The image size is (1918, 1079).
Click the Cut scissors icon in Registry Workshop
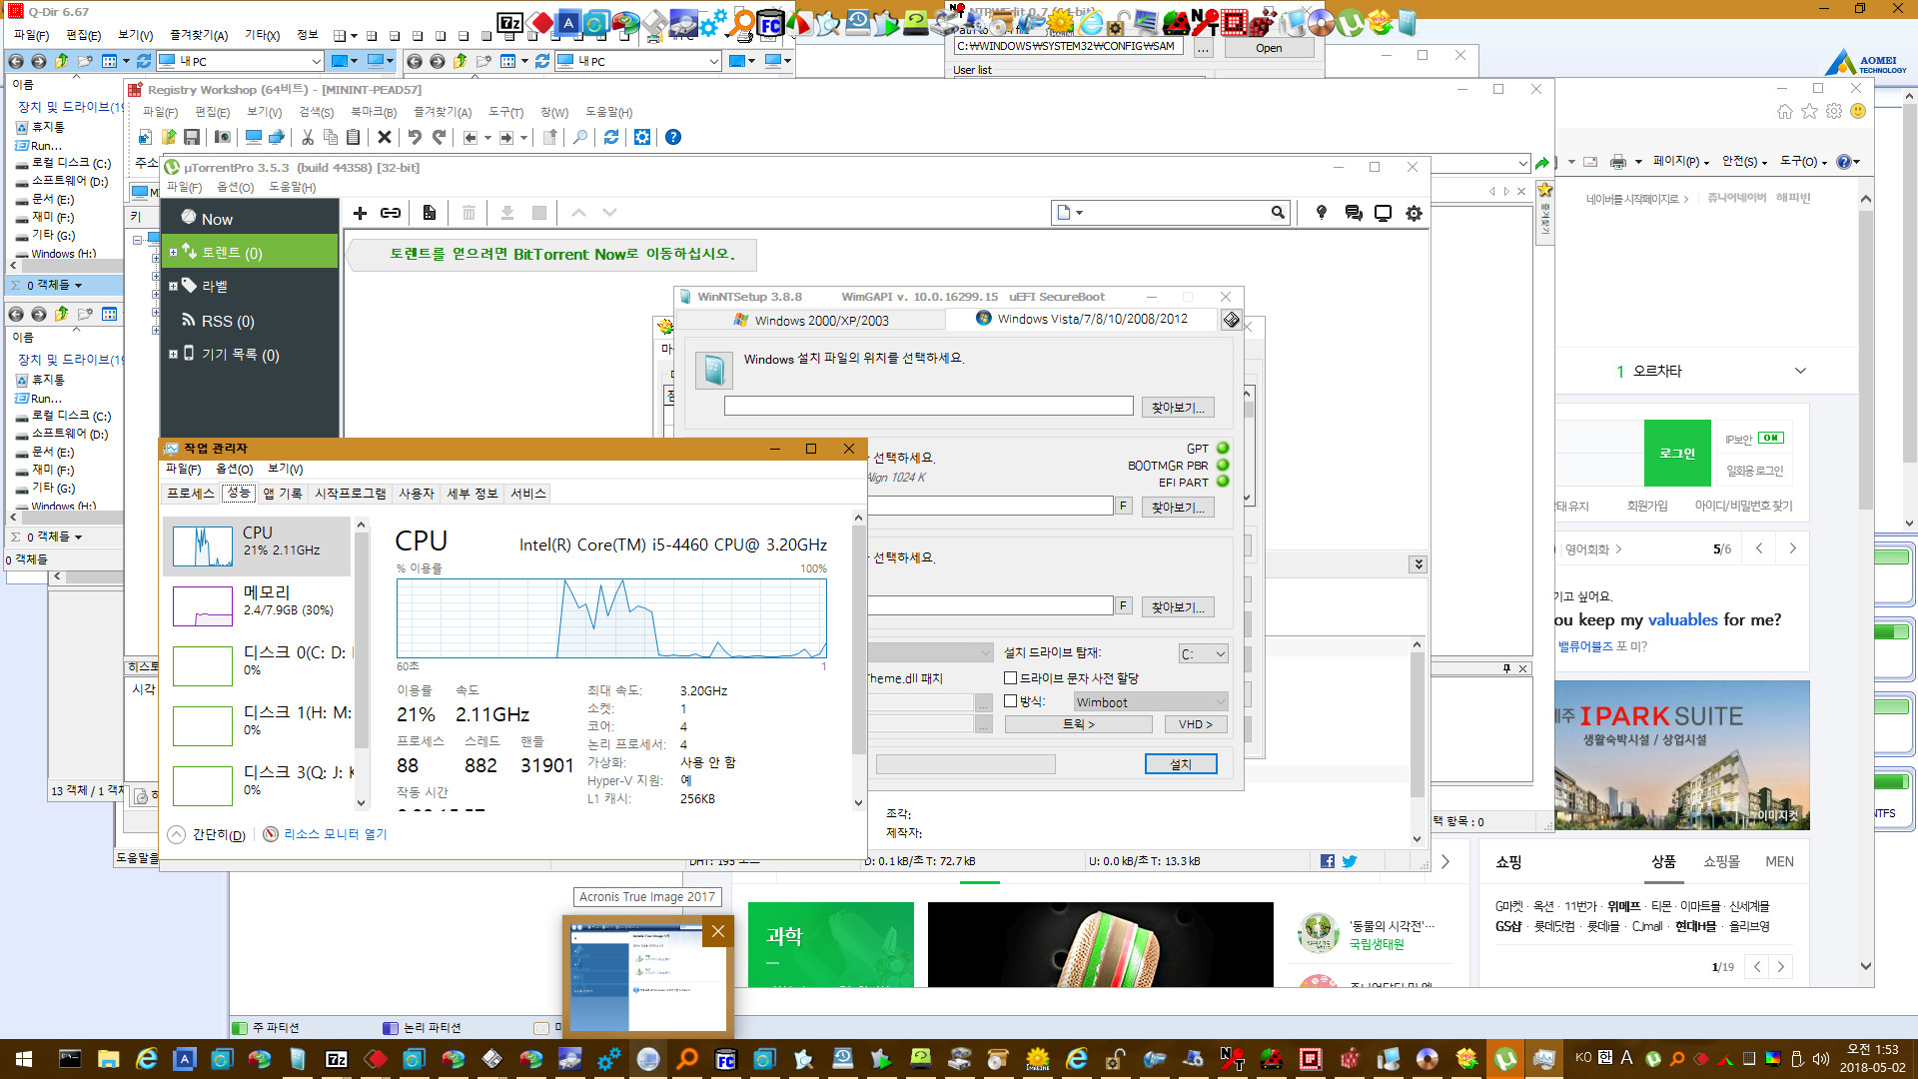[x=308, y=137]
